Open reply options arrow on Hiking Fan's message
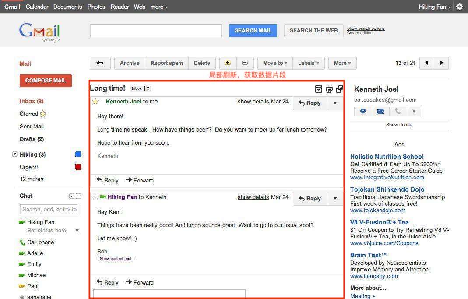 (335, 199)
